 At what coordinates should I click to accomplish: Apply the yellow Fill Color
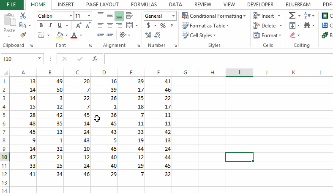click(x=60, y=35)
